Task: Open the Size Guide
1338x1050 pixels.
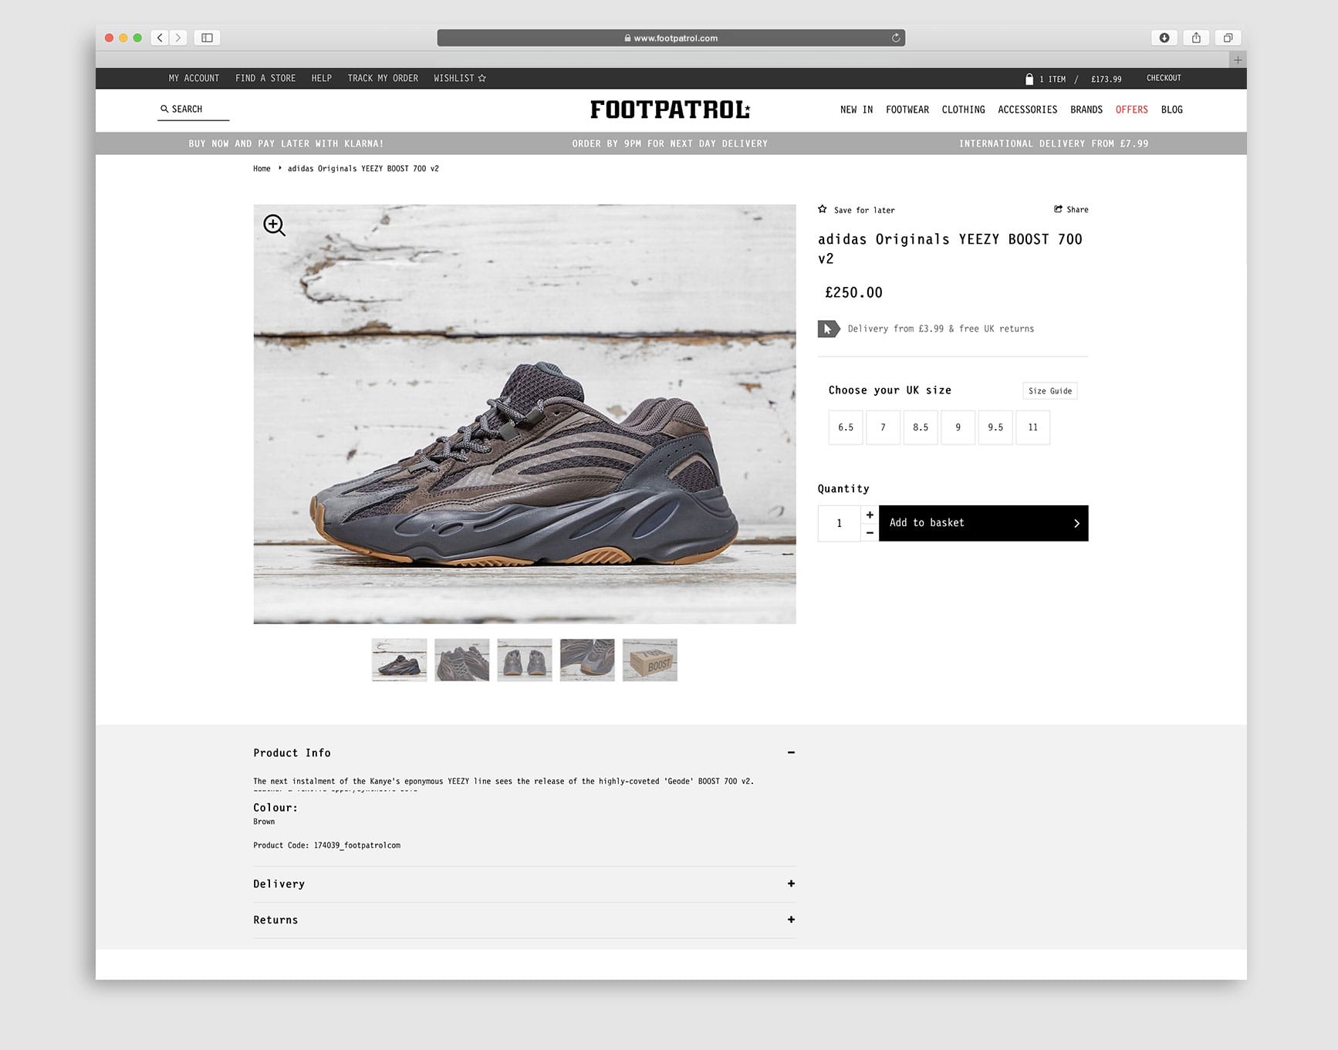Action: [x=1050, y=391]
